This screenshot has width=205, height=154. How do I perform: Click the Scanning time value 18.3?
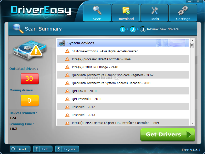click(14, 129)
